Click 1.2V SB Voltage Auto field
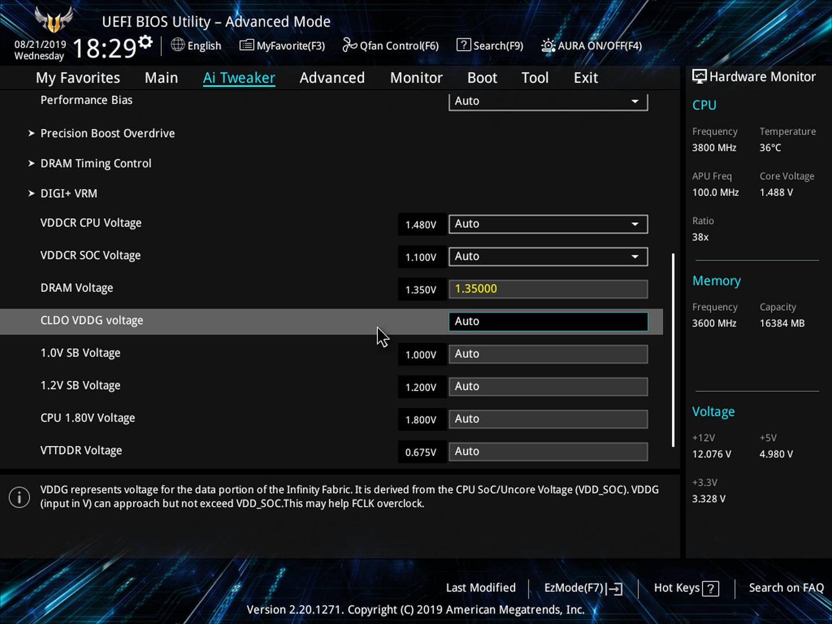This screenshot has height=624, width=832. (x=548, y=387)
